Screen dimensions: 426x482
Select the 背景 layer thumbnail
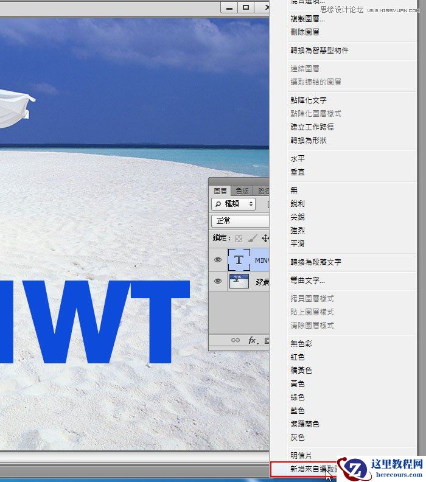(239, 281)
